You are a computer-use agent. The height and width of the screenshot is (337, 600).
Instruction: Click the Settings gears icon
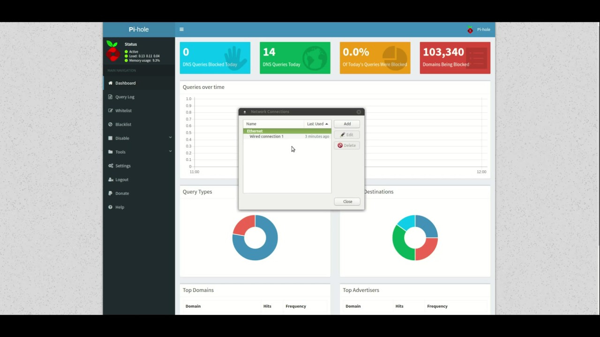click(x=111, y=166)
